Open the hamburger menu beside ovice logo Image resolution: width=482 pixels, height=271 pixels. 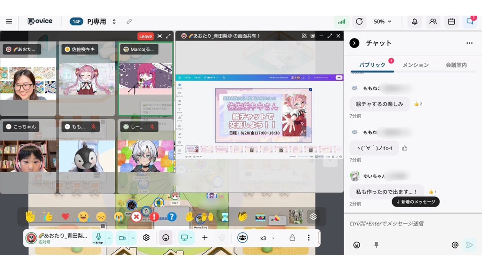click(9, 22)
